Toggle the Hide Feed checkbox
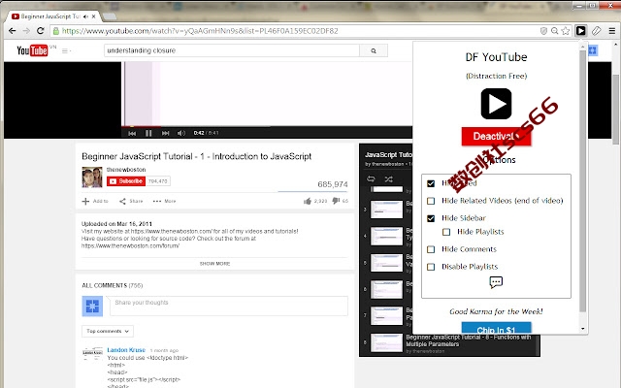Image resolution: width=621 pixels, height=388 pixels. pyautogui.click(x=431, y=183)
